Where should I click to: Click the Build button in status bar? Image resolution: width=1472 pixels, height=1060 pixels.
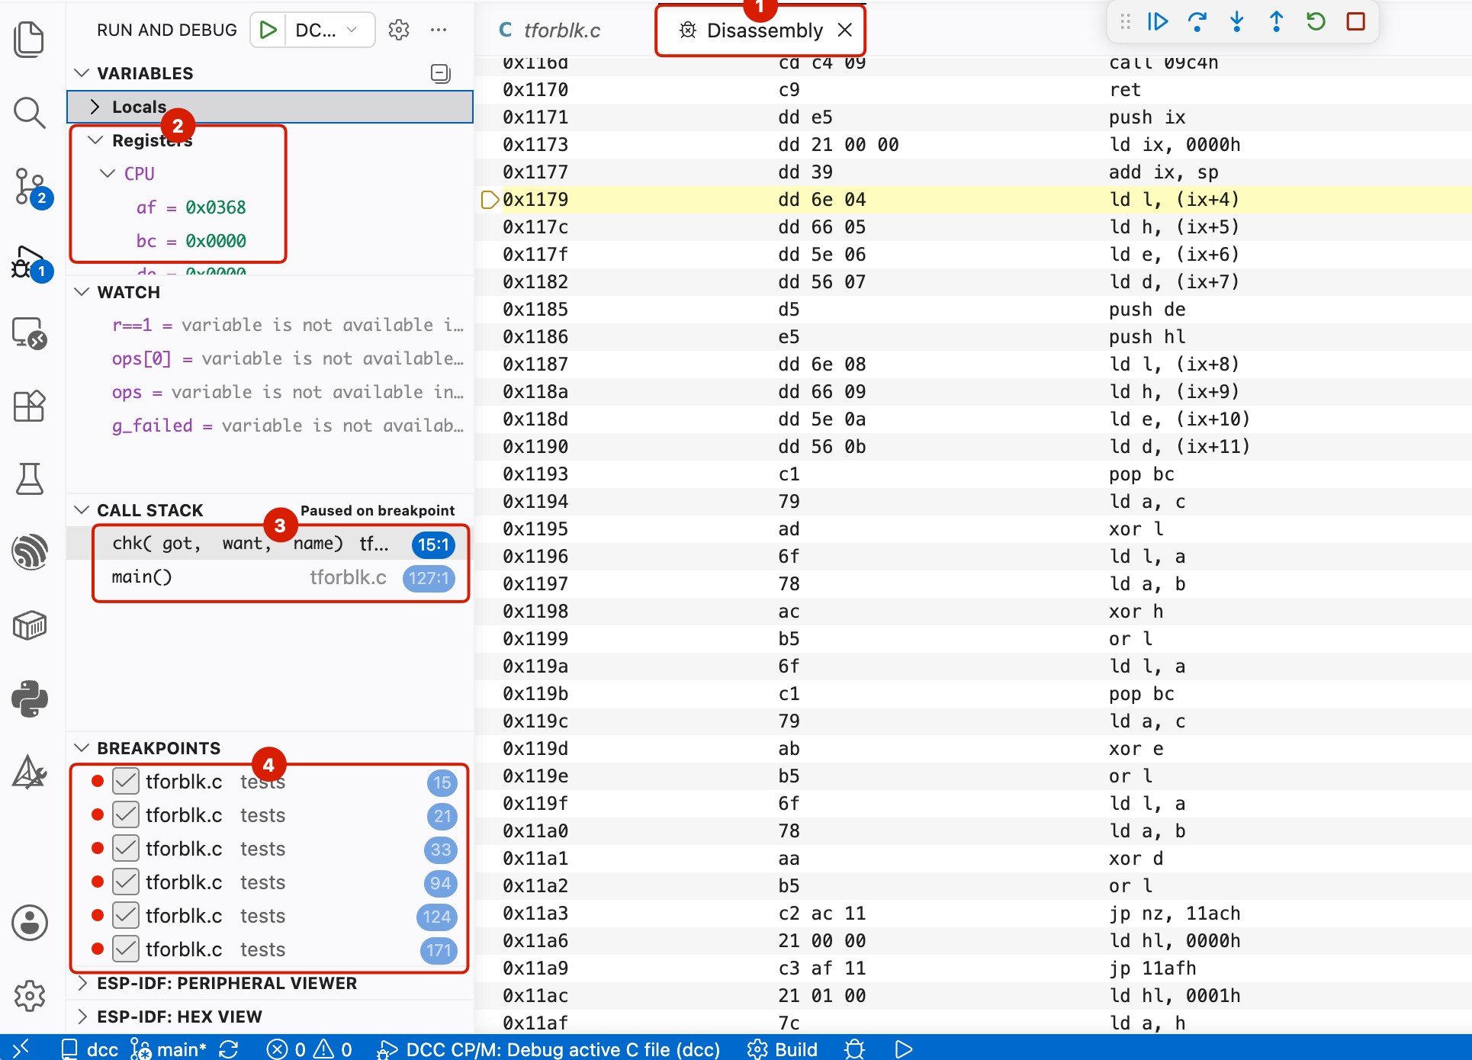[783, 1049]
